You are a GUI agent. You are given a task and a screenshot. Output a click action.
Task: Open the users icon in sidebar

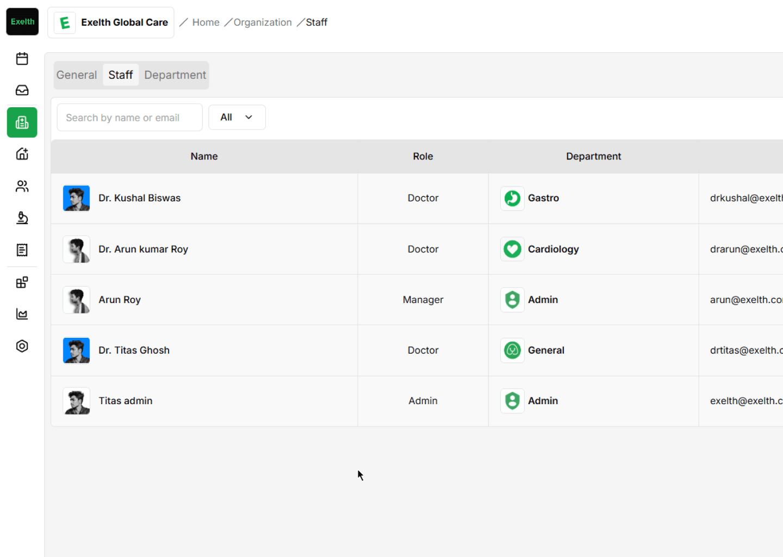[x=22, y=186]
